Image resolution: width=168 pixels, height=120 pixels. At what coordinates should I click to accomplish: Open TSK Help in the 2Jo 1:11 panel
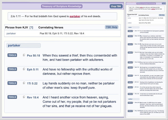112,27
